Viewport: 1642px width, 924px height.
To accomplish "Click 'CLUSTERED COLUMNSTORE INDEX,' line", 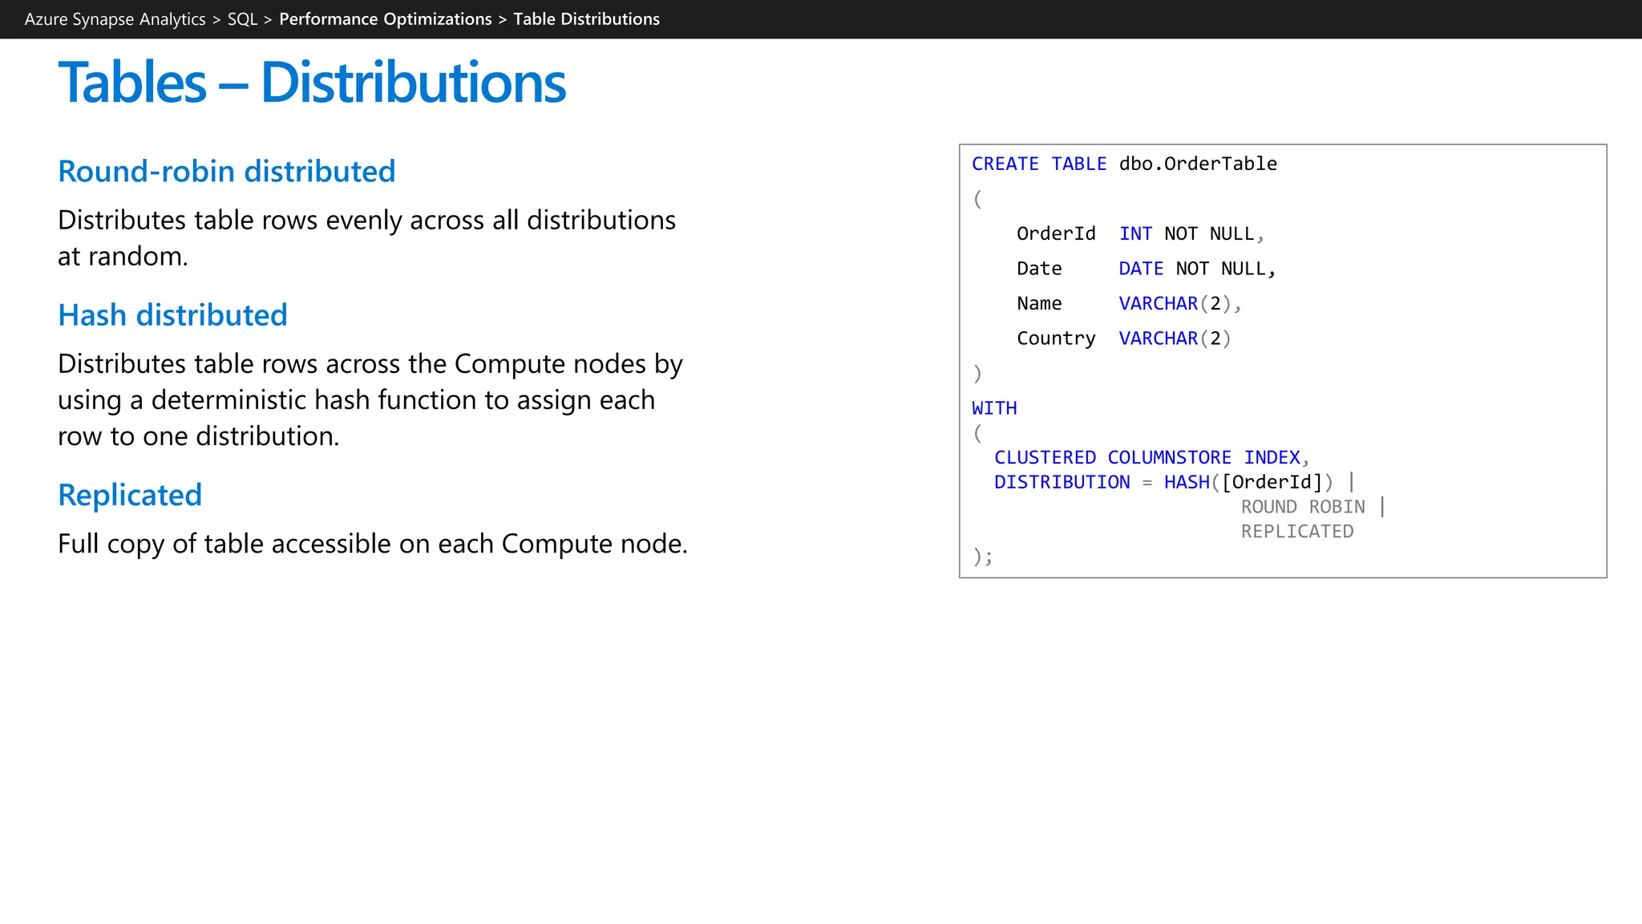I will coord(1151,457).
